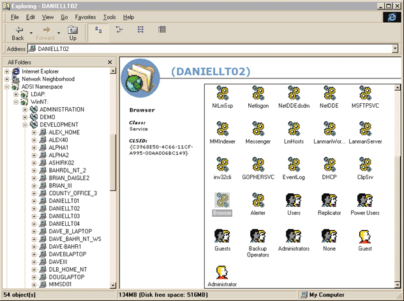404x301 pixels.
Task: Click icon pane scrollbar up arrow
Action: (x=398, y=87)
